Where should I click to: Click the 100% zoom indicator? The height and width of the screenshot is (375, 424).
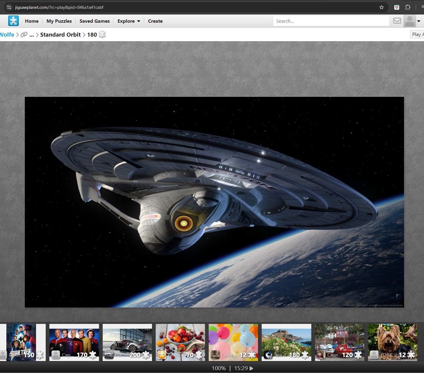(219, 368)
